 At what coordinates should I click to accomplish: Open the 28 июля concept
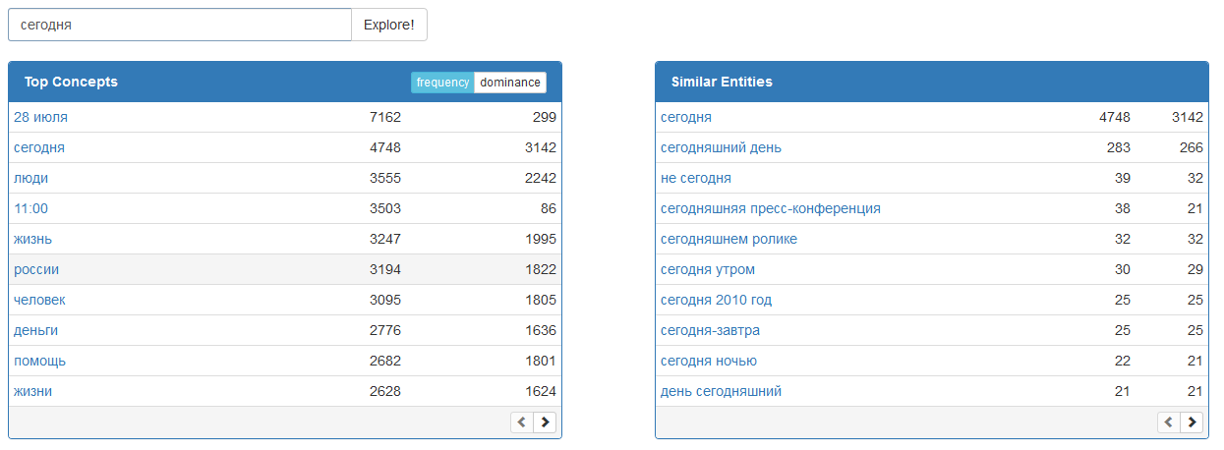pos(40,117)
